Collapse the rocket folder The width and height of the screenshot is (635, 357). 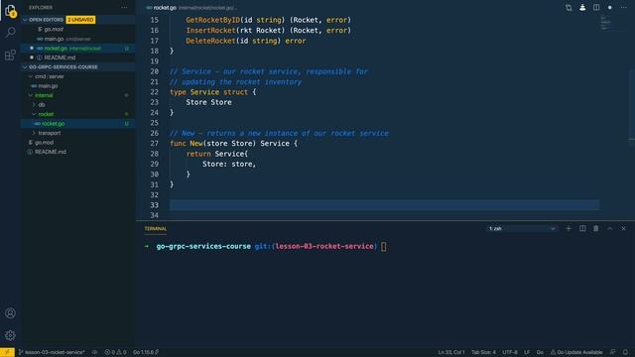click(x=34, y=114)
